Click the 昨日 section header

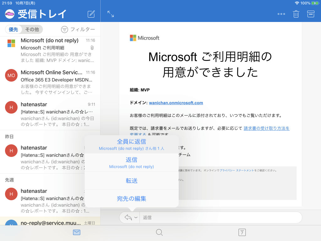9,137
